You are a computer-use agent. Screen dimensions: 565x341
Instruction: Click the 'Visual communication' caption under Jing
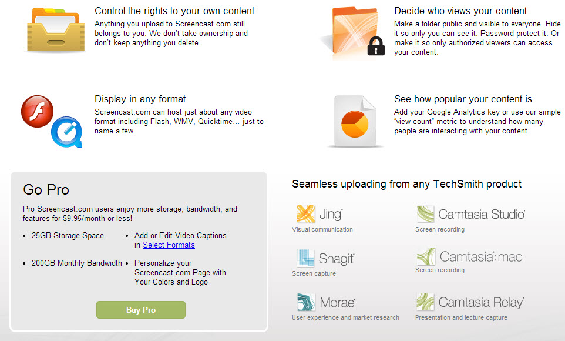[x=322, y=229]
